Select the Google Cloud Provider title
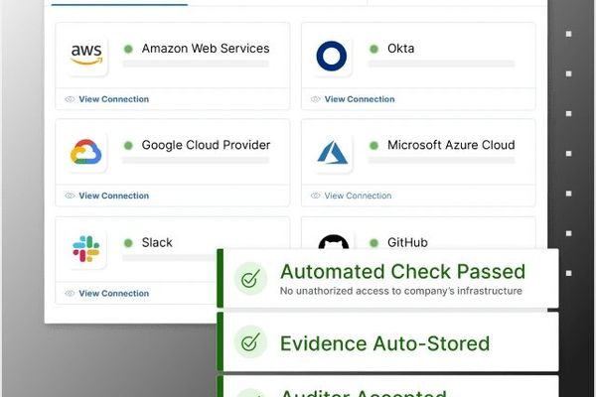 [206, 145]
